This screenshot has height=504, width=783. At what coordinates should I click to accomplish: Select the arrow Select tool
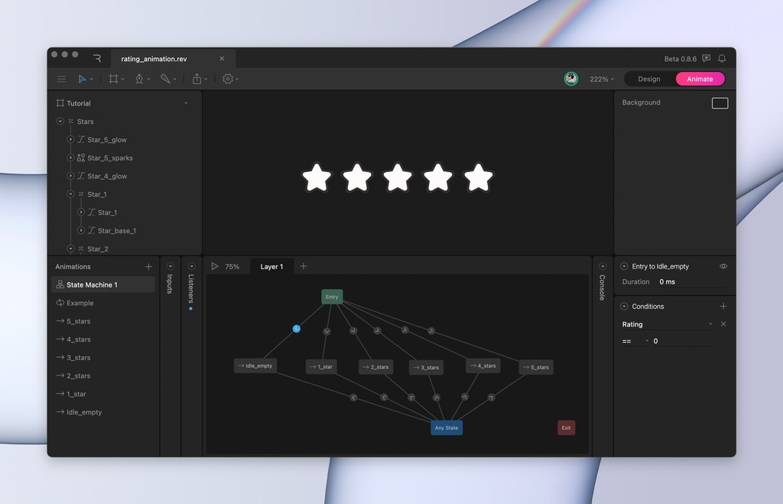tap(83, 79)
